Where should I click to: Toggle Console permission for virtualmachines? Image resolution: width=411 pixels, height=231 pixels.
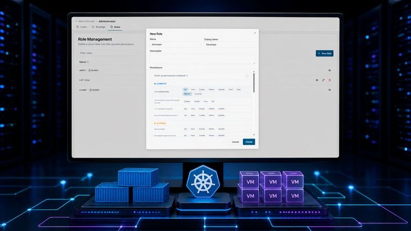pos(198,93)
